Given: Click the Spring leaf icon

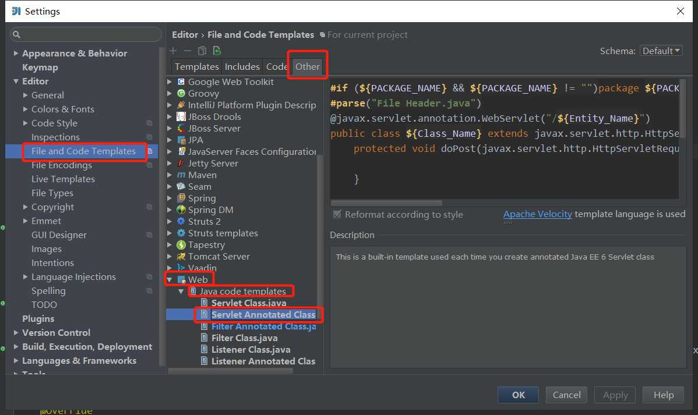Looking at the screenshot, I should (x=181, y=198).
